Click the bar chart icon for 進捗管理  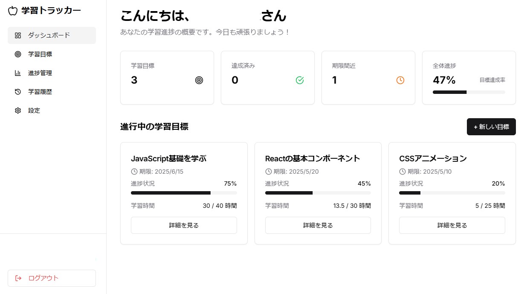coord(18,73)
